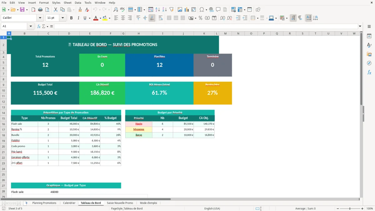
Task: Open background color dropdown arrow
Action: [109, 18]
